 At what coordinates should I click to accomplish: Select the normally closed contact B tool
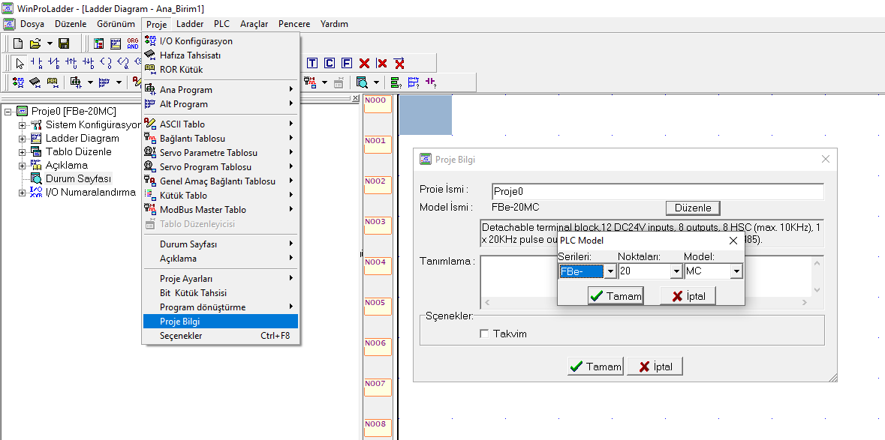point(53,63)
